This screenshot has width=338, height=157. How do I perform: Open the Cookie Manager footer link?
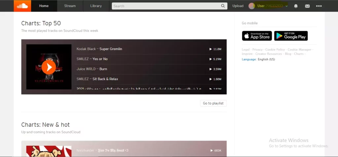(299, 49)
